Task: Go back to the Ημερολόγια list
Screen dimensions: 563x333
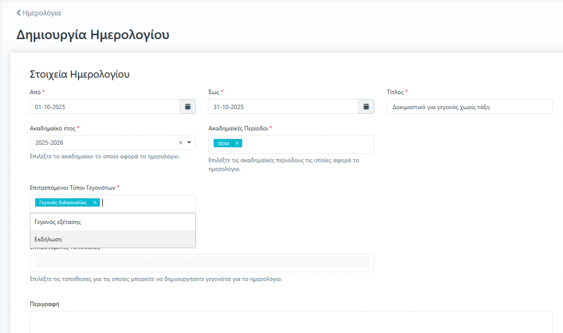Action: pos(42,13)
